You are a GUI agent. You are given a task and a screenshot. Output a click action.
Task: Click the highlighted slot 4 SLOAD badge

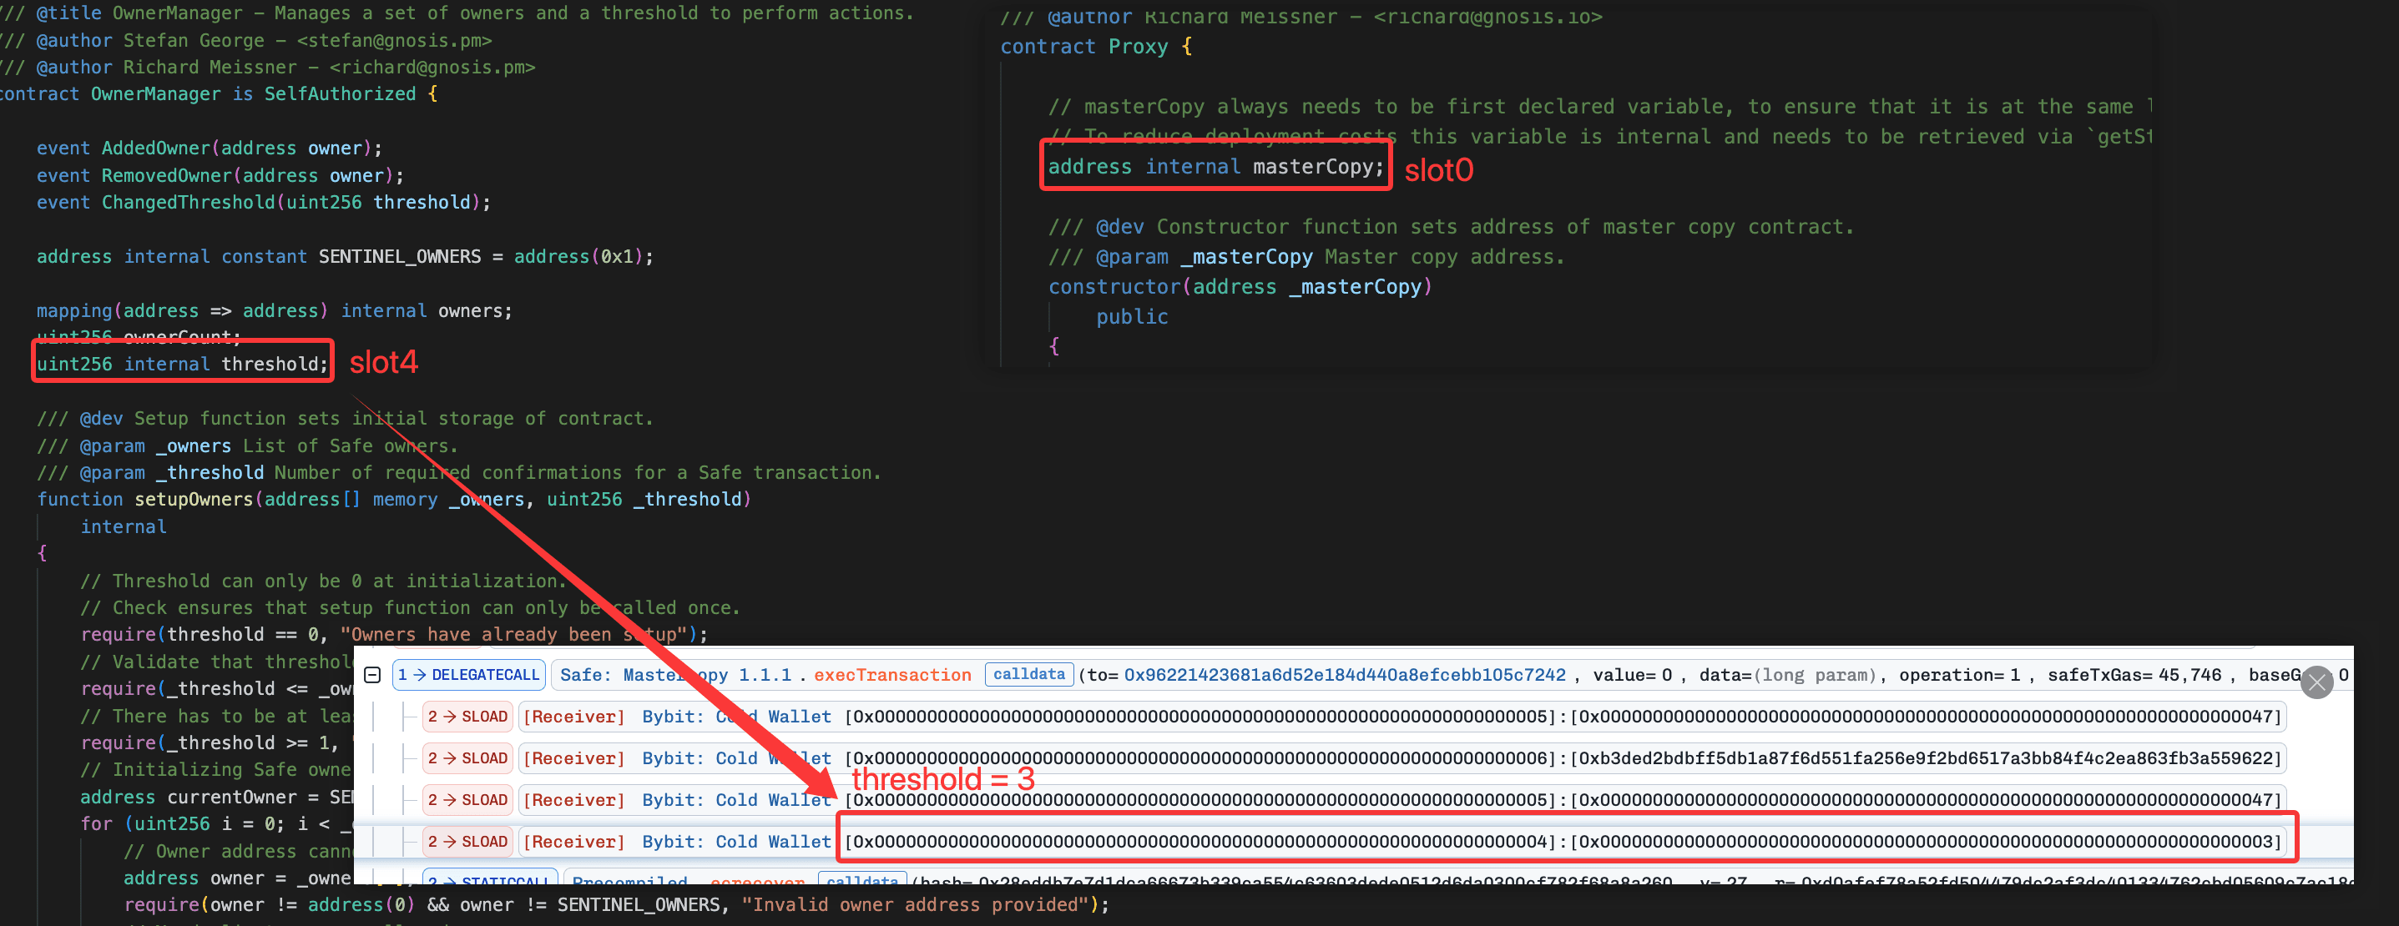tap(468, 841)
